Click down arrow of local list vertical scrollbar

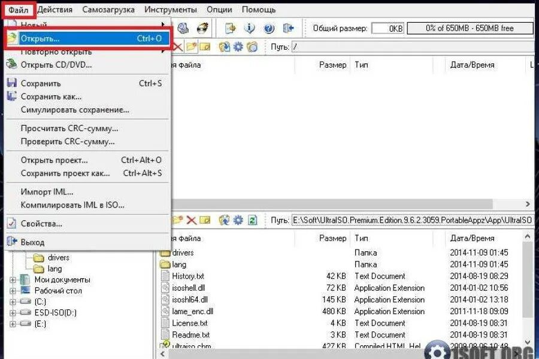528,342
